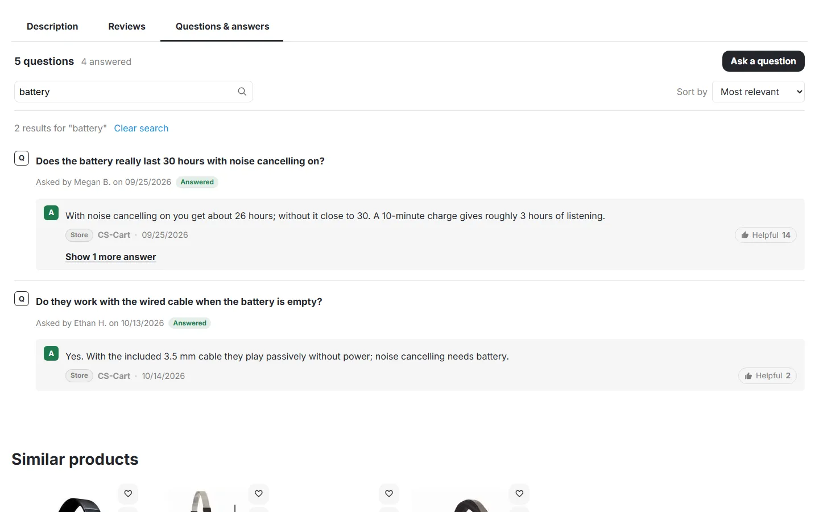This screenshot has height=512, width=819.
Task: Click the 'Similar products' heading
Action: click(x=75, y=459)
